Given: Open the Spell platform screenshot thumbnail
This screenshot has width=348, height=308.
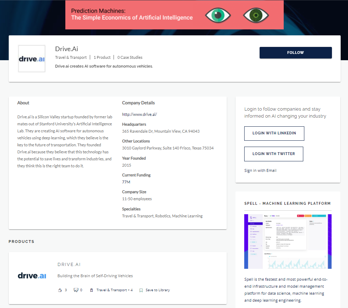Looking at the screenshot, I should point(288,241).
